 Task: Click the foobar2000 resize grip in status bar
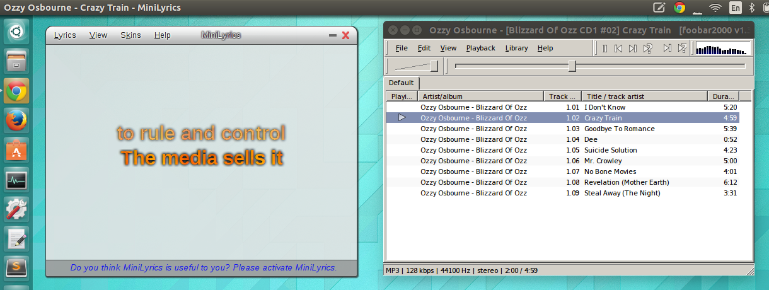coord(749,270)
